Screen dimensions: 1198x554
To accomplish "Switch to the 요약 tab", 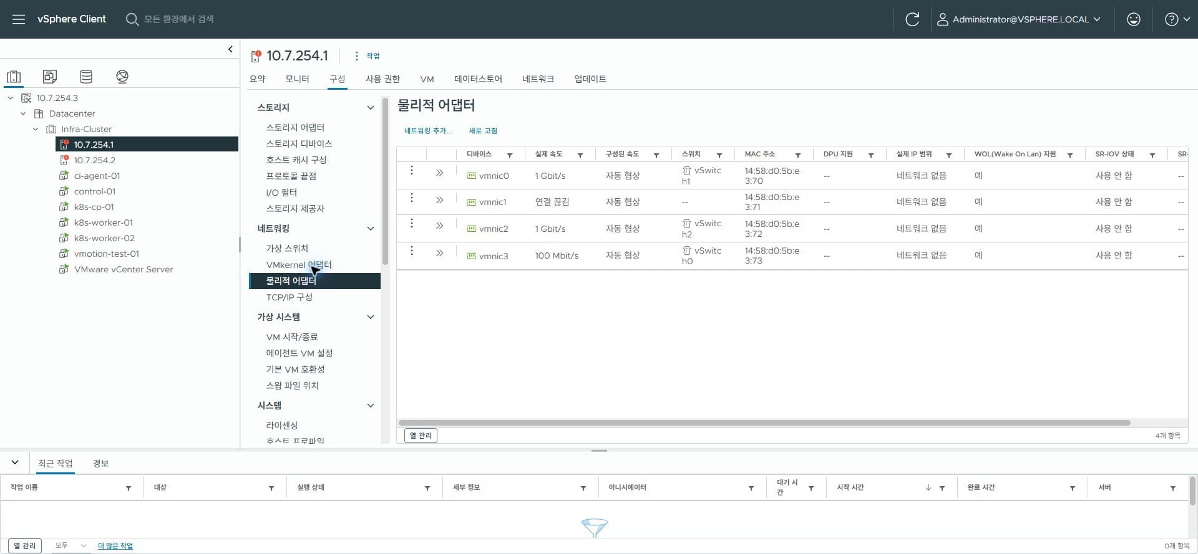I will tap(257, 79).
